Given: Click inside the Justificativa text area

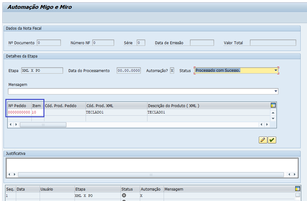Looking at the screenshot, I should pyautogui.click(x=152, y=165).
